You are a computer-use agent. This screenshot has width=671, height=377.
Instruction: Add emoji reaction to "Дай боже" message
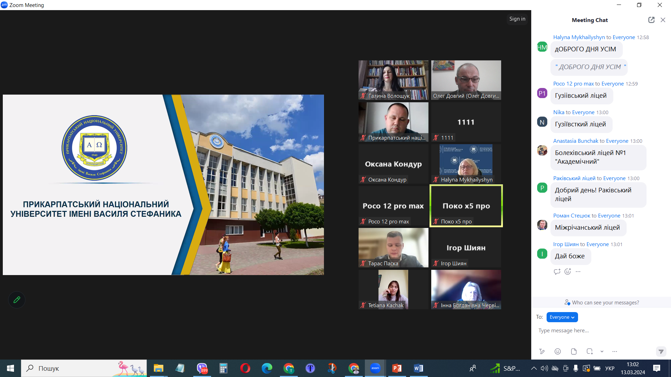568,272
